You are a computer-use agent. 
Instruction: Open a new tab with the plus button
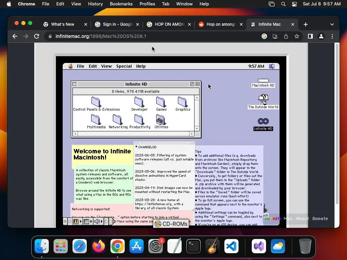tap(306, 24)
